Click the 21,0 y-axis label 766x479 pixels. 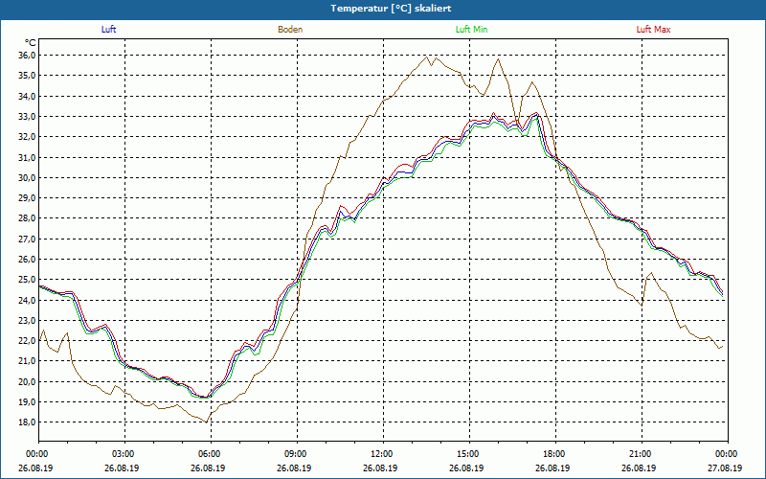[x=28, y=361]
